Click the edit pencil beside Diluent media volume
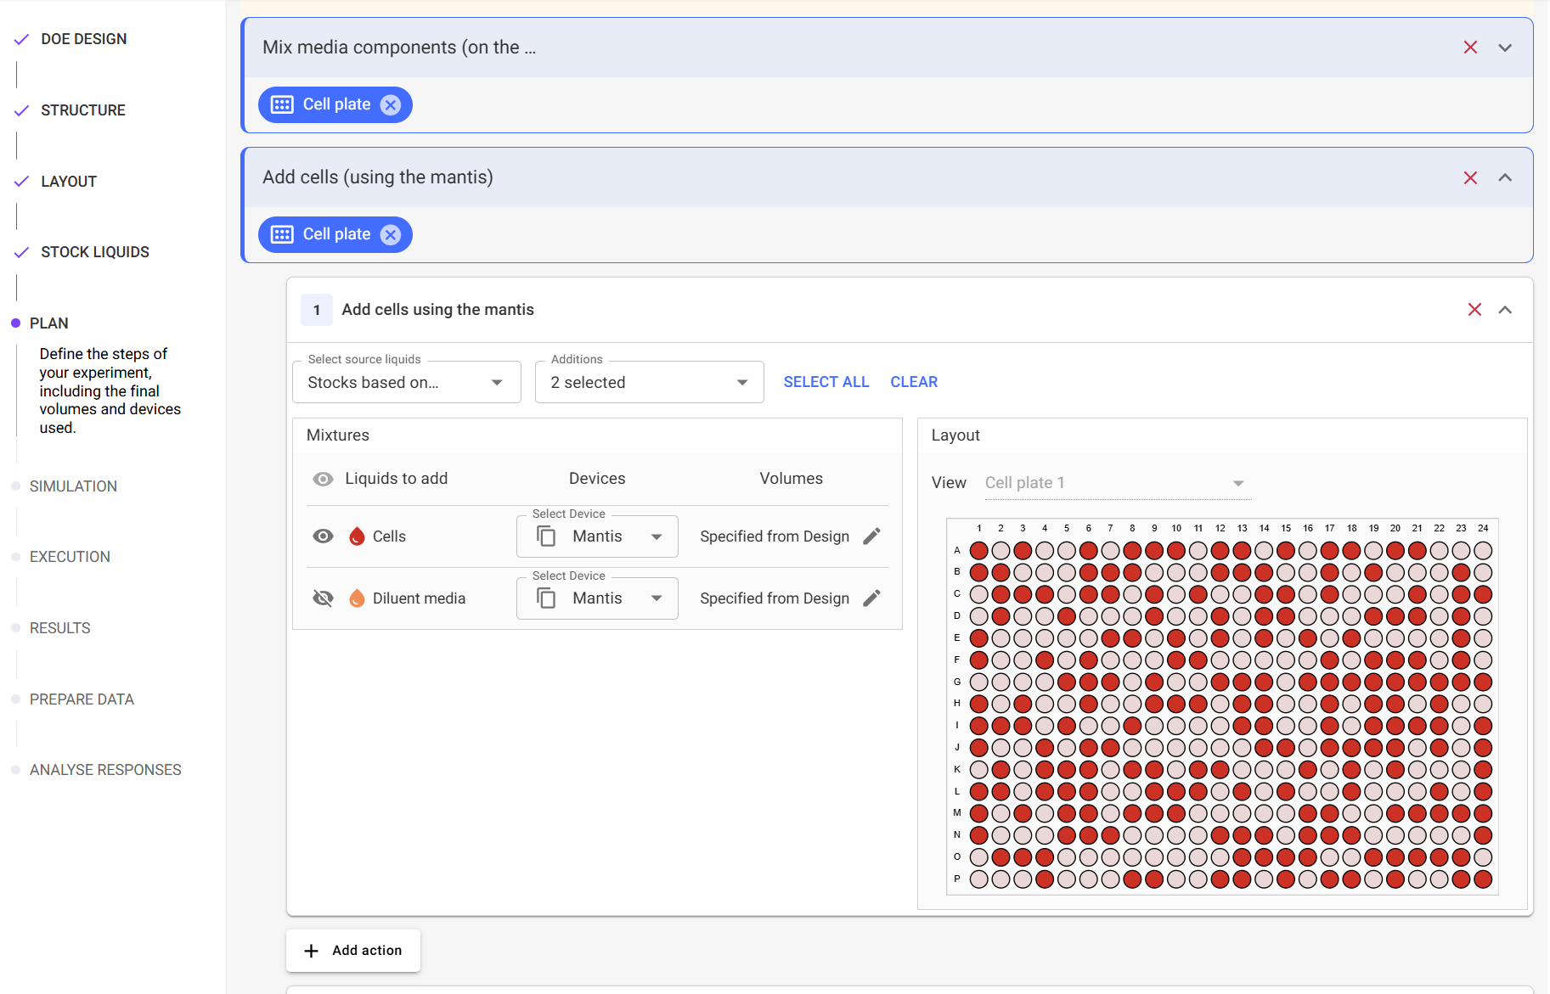Viewport: 1550px width, 994px height. tap(871, 598)
